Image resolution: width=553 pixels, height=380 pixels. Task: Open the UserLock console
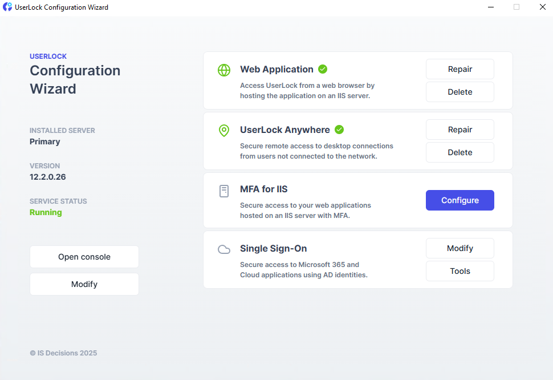tap(84, 257)
